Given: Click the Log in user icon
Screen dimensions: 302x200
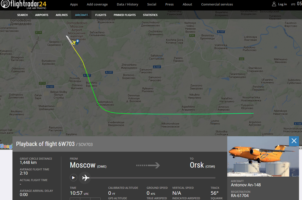Looking at the screenshot, I should tap(274, 4).
